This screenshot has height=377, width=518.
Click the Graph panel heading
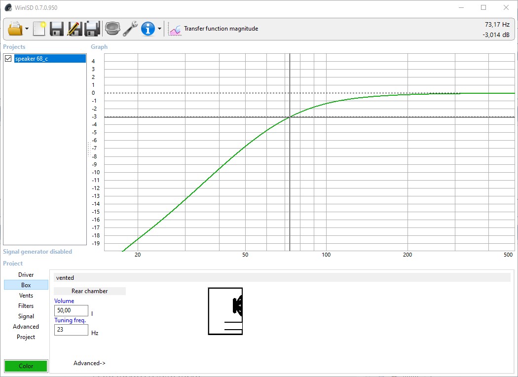pos(99,47)
